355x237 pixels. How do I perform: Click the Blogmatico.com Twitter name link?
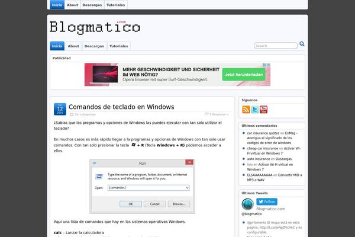pos(270,209)
